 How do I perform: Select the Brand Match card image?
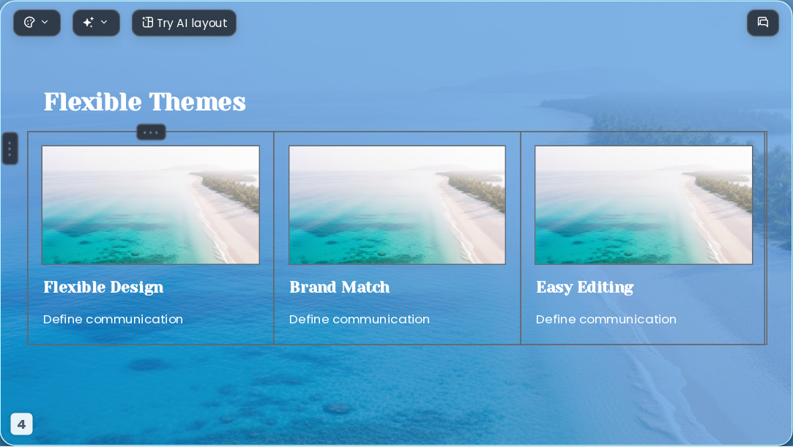(397, 205)
